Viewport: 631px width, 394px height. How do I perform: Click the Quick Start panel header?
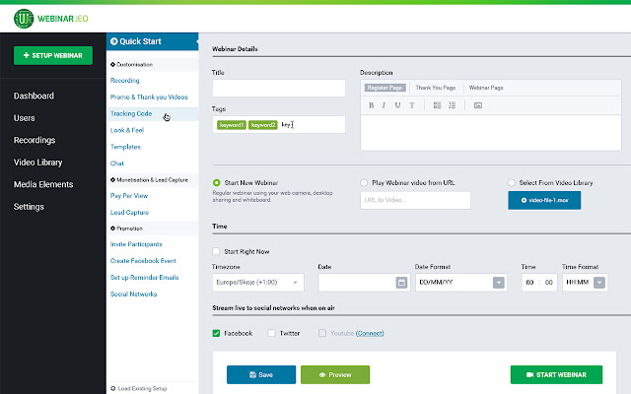[153, 41]
